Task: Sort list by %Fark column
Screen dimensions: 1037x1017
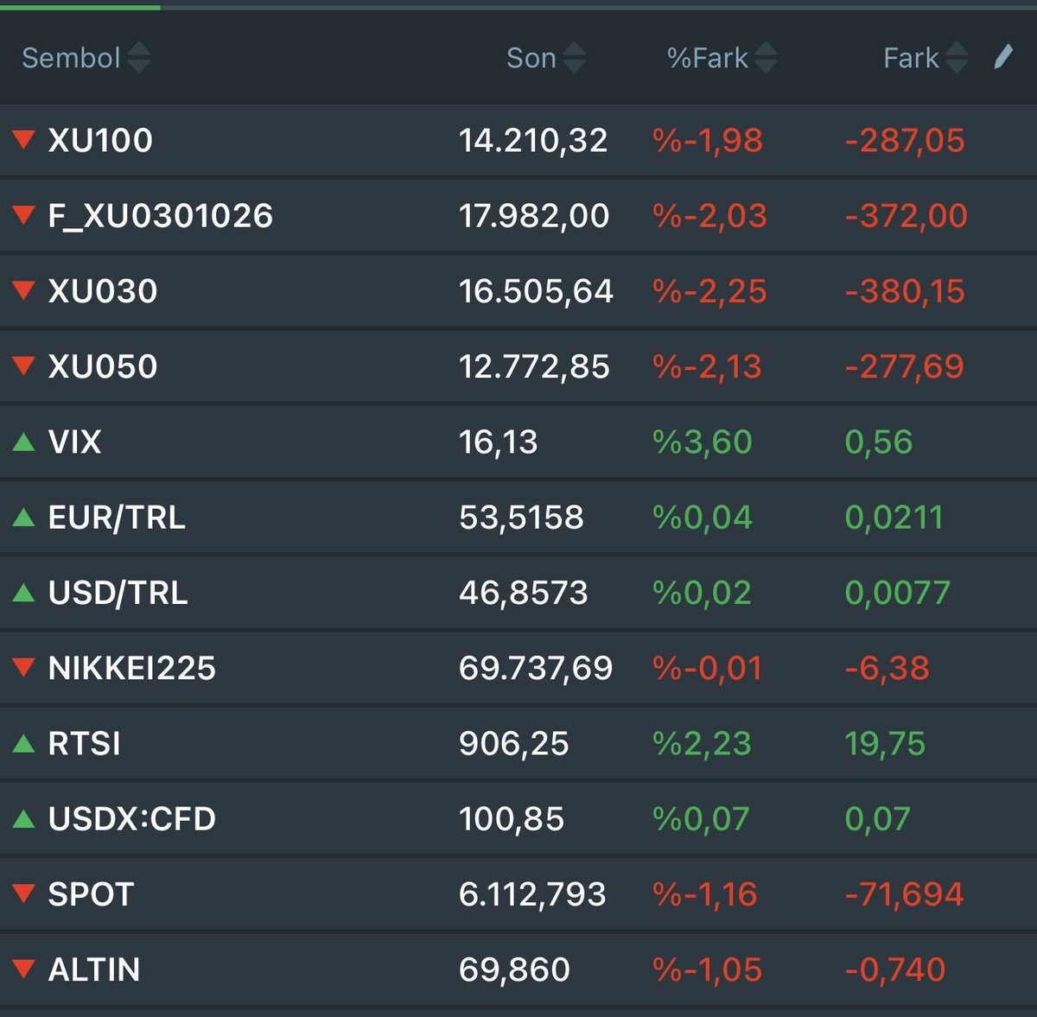Action: 722,58
